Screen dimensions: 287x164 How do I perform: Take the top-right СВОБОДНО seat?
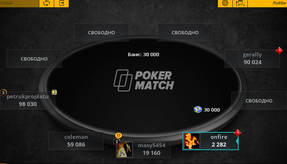click(x=185, y=32)
